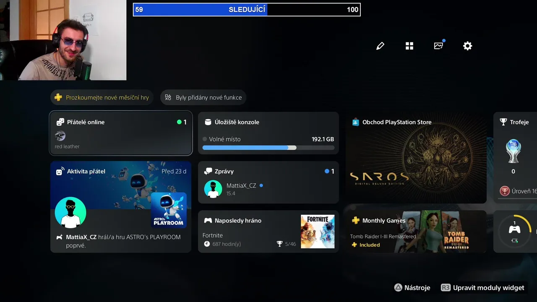Click the controller icon beside Naposledy hráno

click(x=208, y=221)
